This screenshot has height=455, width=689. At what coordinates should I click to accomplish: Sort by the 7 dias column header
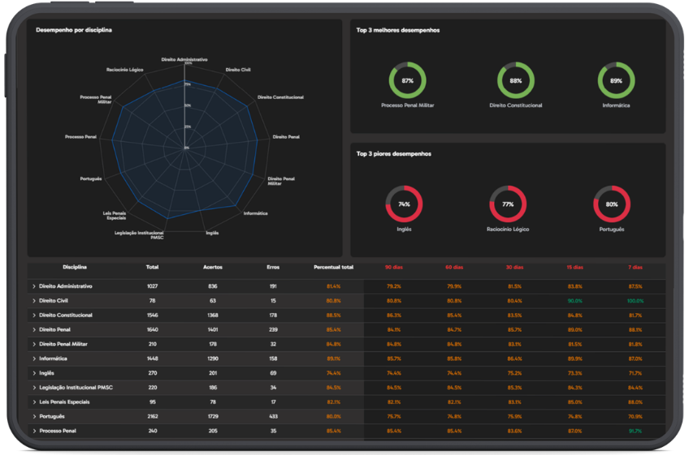[x=635, y=267]
